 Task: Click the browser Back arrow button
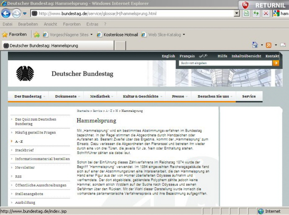tap(6, 13)
